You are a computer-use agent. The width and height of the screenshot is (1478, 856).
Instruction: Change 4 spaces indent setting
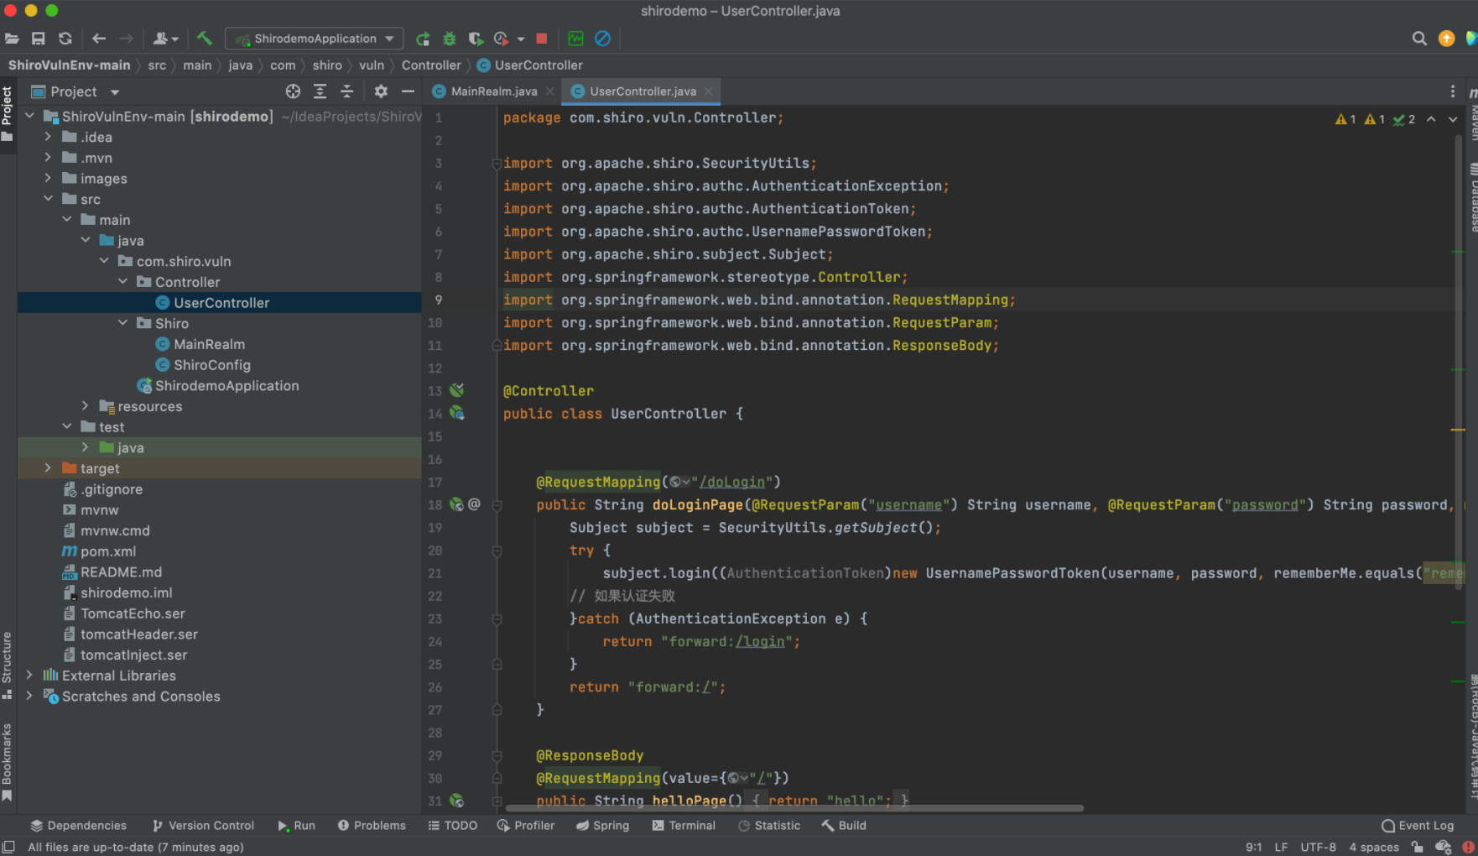pos(1374,847)
